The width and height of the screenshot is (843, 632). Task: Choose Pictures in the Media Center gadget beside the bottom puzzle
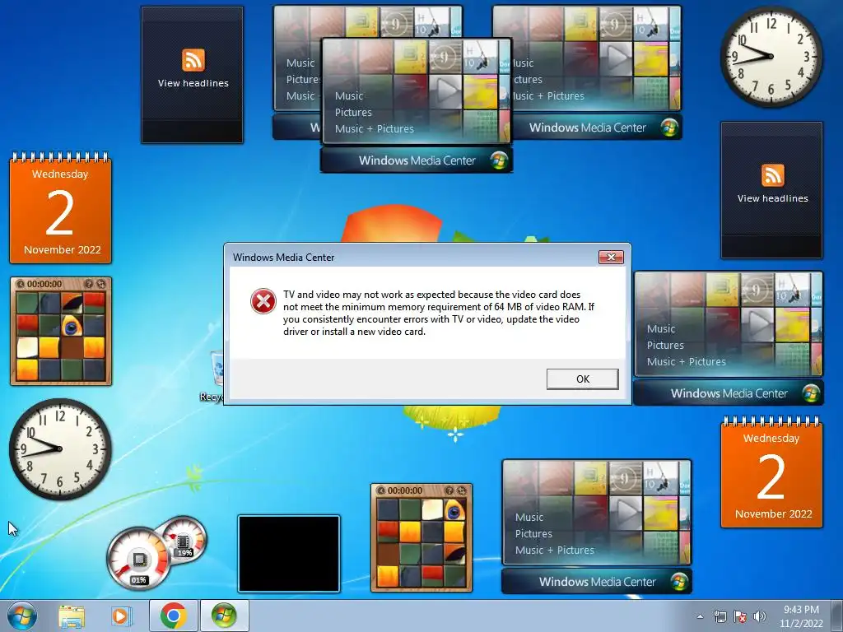(533, 533)
